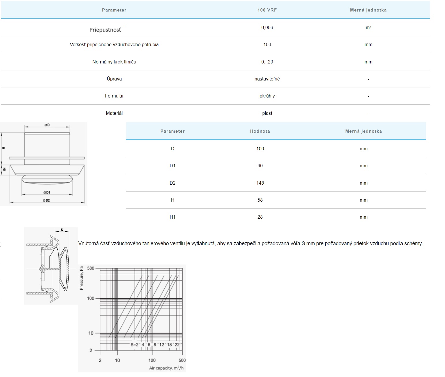
Task: Select the "okrúhly" value in Formulár row
Action: pyautogui.click(x=267, y=96)
